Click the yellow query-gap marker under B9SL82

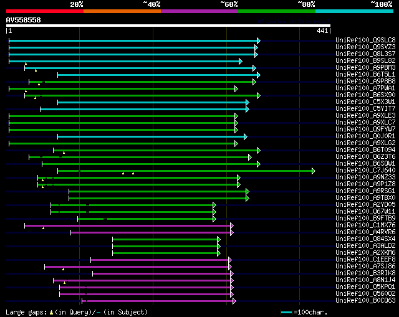click(26, 64)
